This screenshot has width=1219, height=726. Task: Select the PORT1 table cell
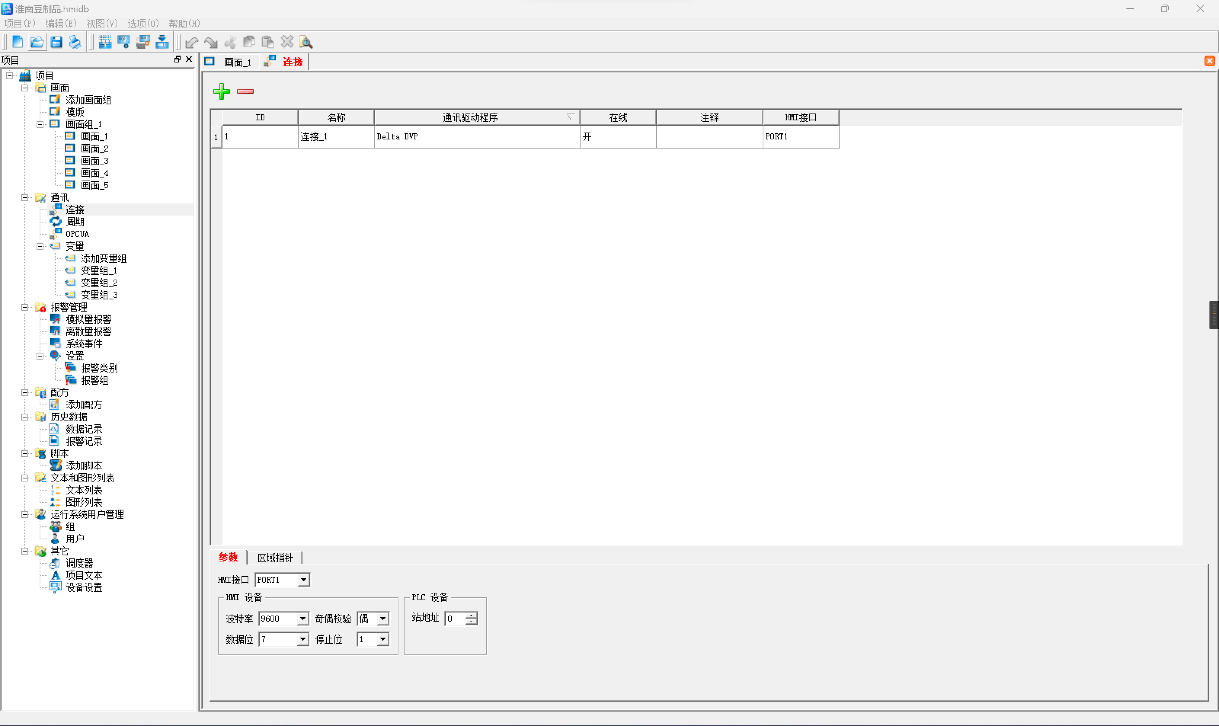coord(801,136)
